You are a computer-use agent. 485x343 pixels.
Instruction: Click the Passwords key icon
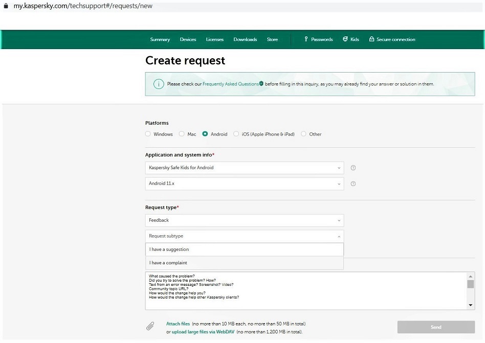[x=306, y=39]
